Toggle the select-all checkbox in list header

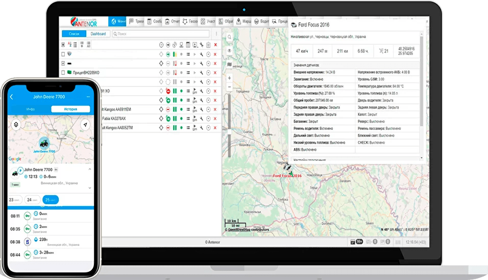coord(63,45)
